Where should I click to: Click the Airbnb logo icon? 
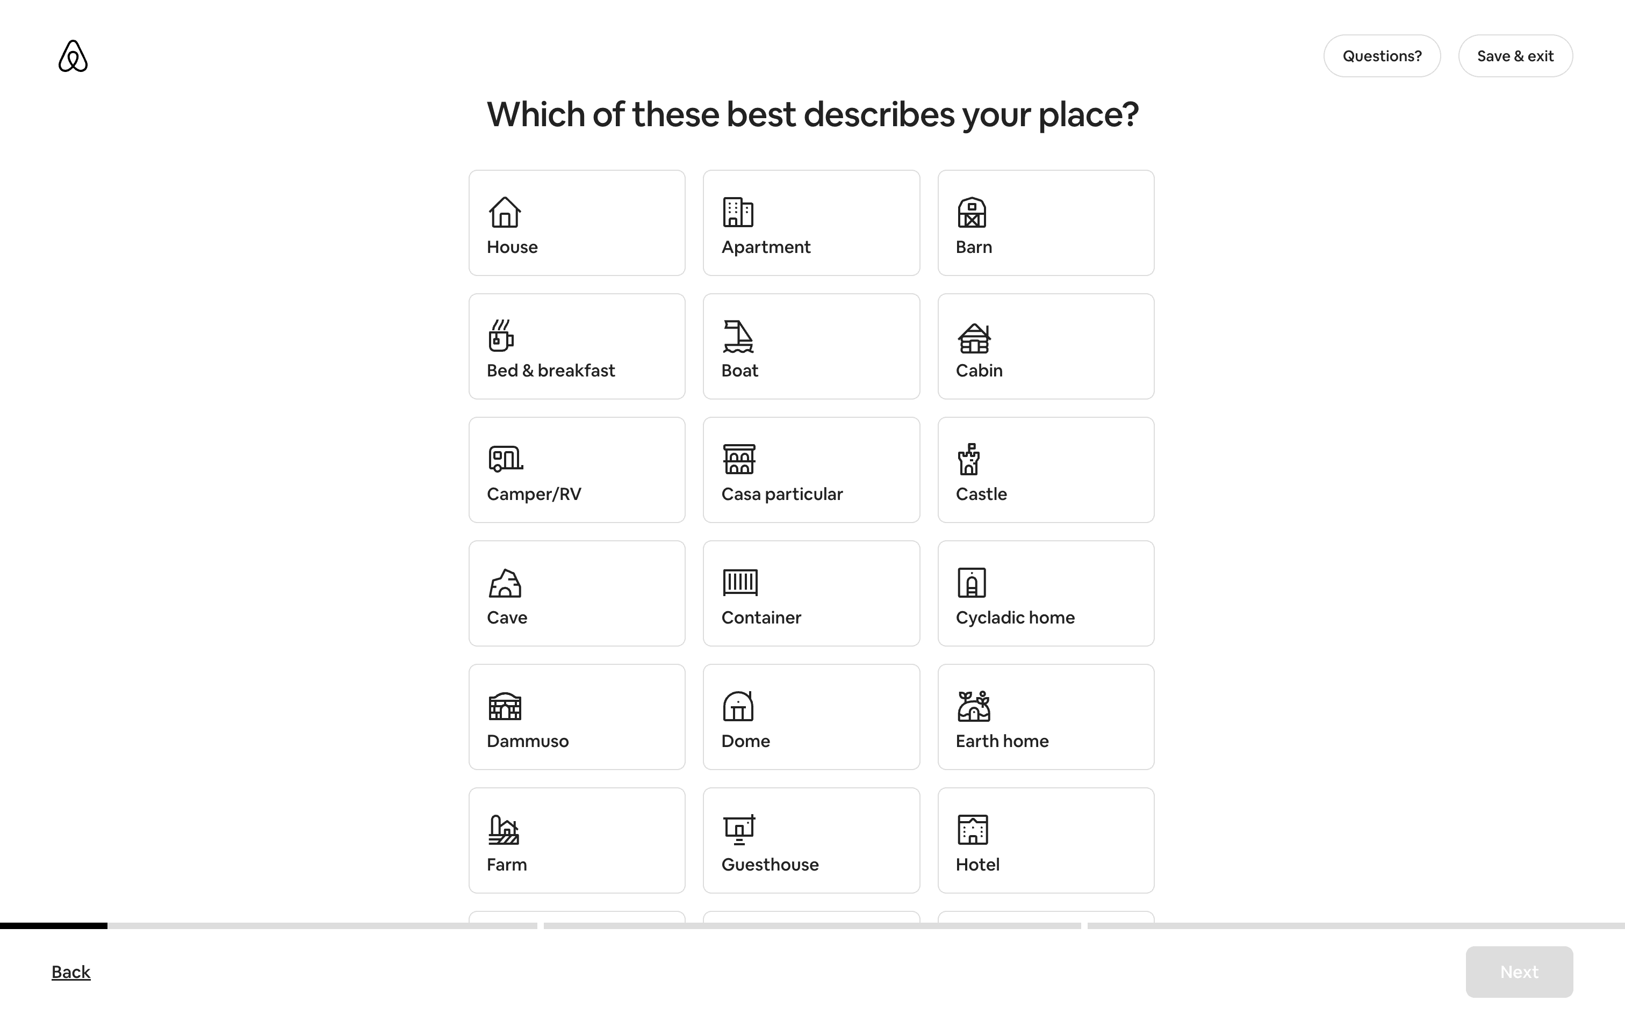(73, 56)
